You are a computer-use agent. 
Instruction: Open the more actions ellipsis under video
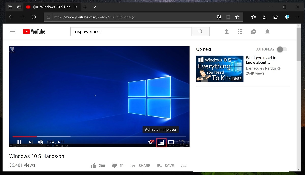tap(184, 166)
